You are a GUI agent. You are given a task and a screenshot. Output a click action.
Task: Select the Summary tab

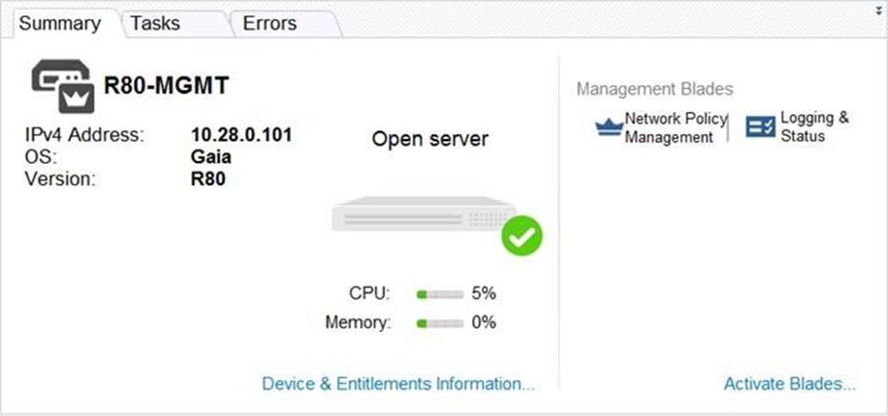tap(59, 23)
